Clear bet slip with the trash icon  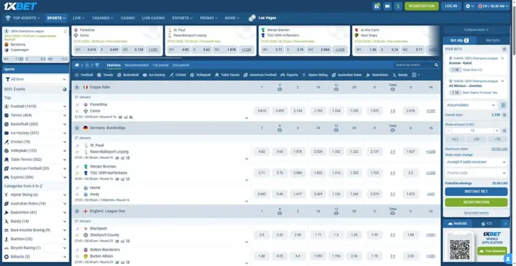tap(503, 105)
